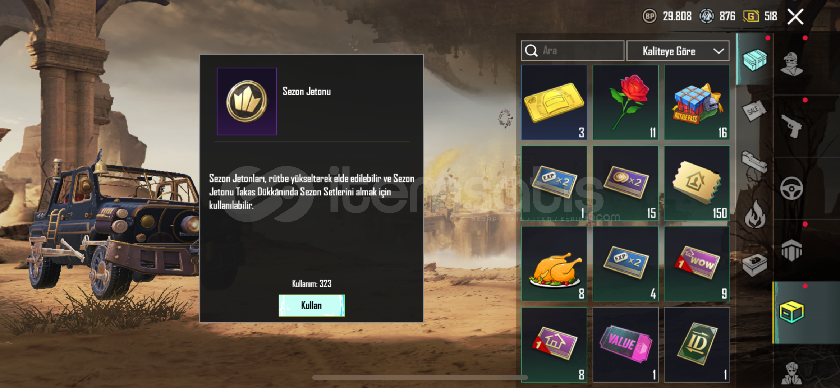Select the roast chicken item
Screen dimensions: 840x388
click(554, 264)
